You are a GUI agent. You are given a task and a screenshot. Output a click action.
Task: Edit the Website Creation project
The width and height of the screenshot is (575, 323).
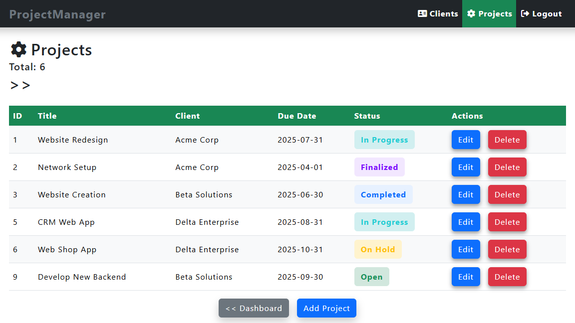coord(466,194)
